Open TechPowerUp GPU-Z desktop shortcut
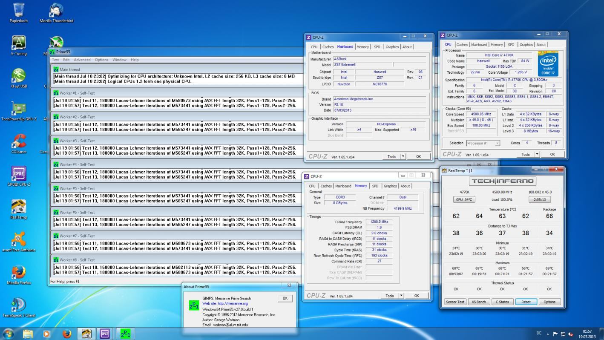604x340 pixels. point(19,112)
